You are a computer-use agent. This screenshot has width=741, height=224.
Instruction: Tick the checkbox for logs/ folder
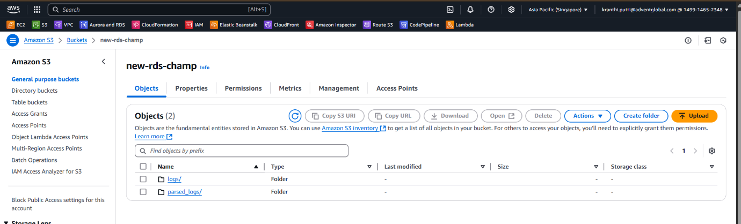tap(143, 179)
